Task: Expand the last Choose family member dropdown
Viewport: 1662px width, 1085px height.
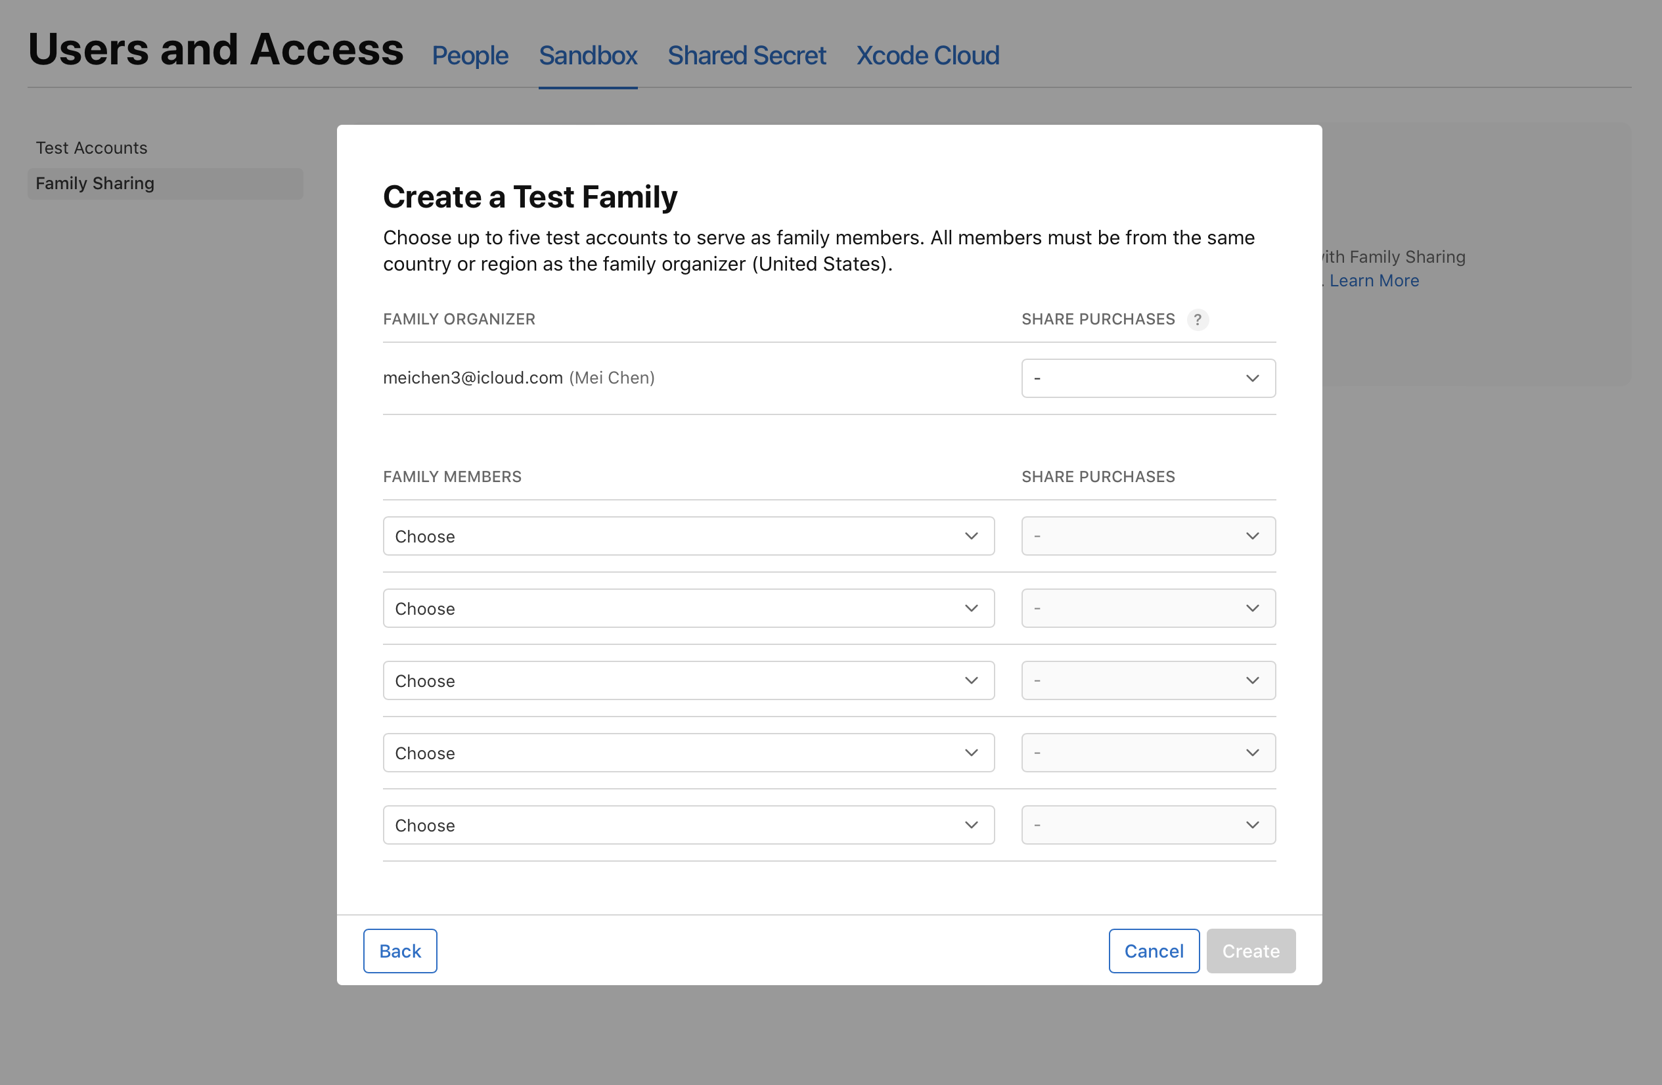Action: pyautogui.click(x=688, y=824)
